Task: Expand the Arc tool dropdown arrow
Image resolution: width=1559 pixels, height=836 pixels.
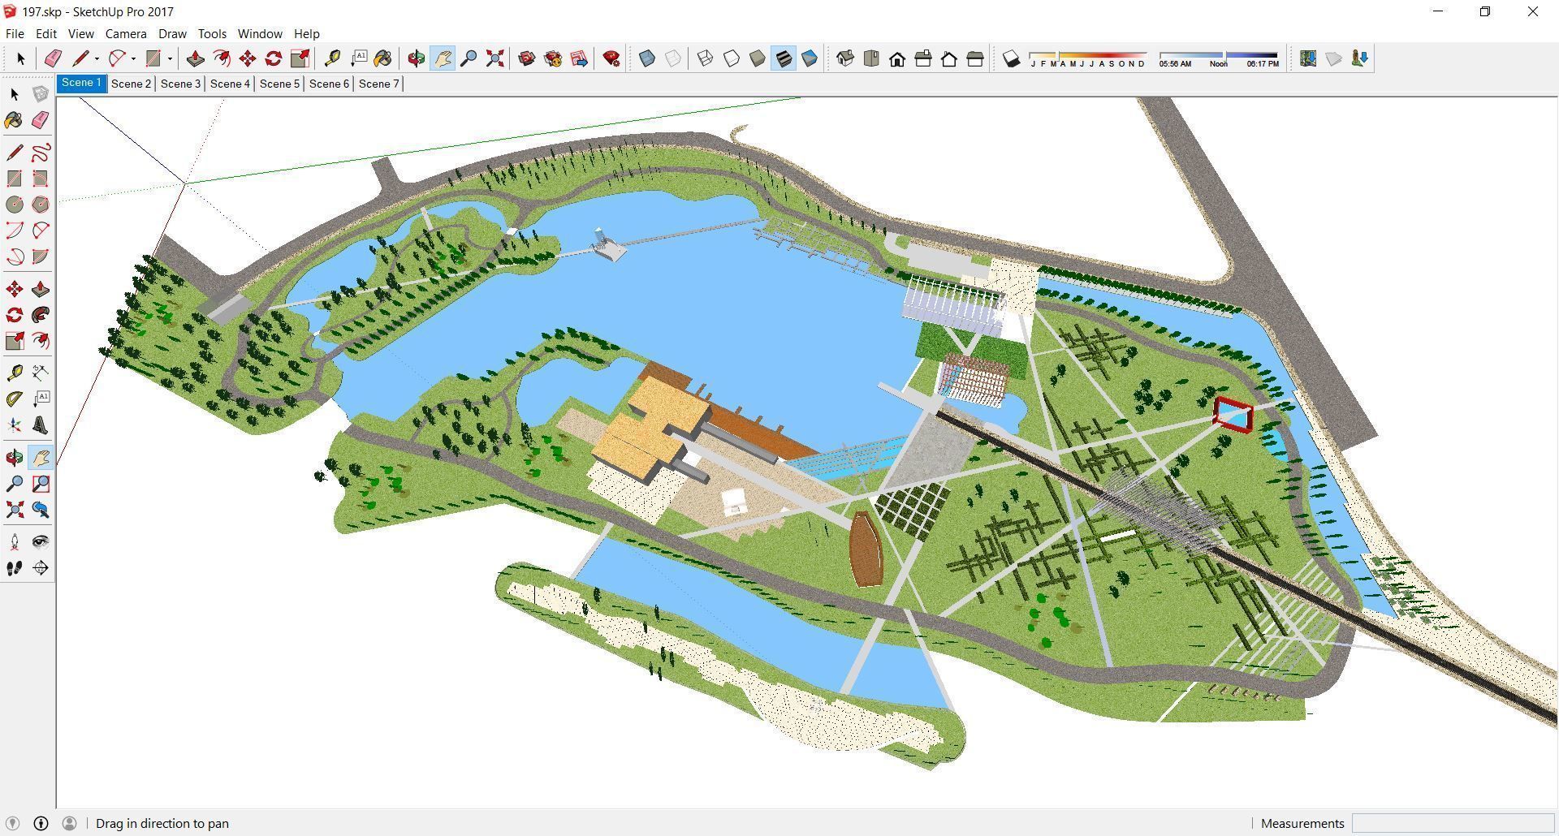Action: coord(133,58)
